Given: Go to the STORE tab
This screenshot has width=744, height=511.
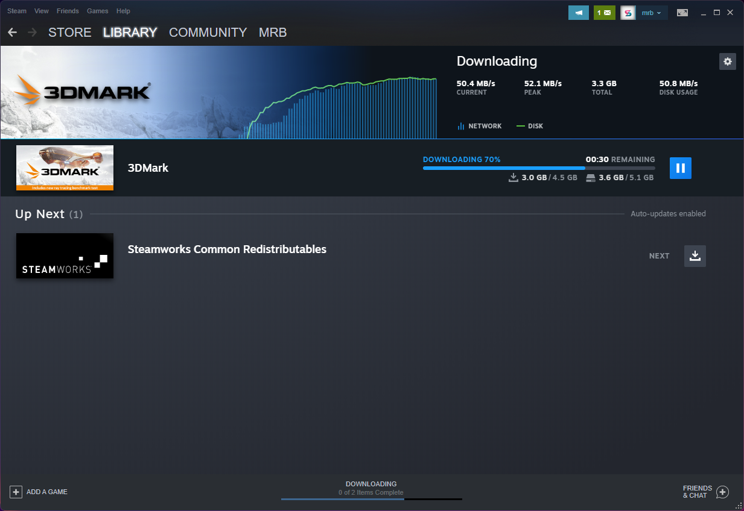Looking at the screenshot, I should pyautogui.click(x=70, y=33).
